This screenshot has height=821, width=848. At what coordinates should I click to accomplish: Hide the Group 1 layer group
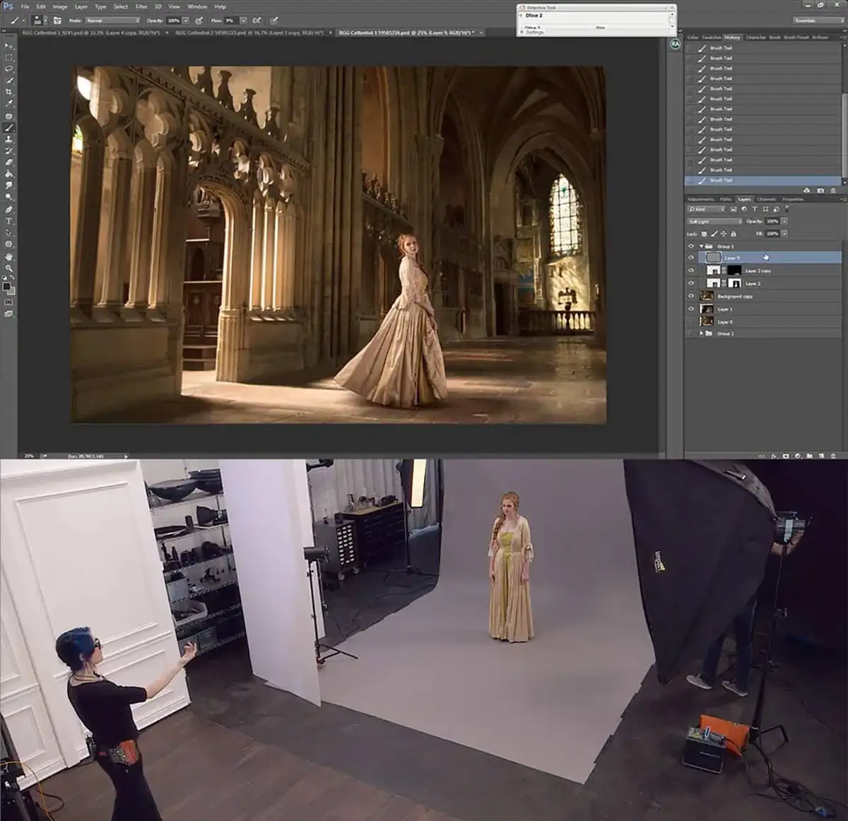(x=691, y=246)
